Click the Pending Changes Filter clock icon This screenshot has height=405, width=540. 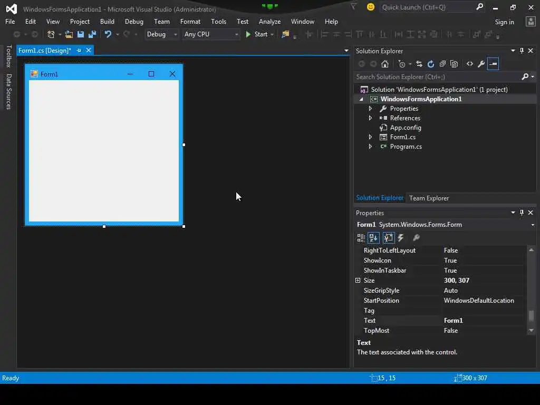(x=401, y=64)
